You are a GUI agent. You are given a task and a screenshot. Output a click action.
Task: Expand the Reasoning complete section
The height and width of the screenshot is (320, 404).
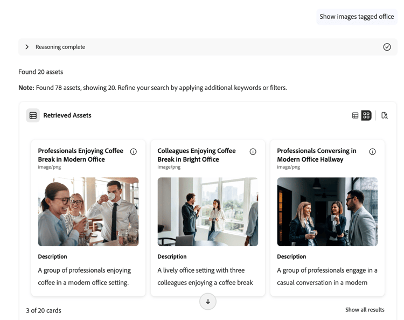(x=27, y=47)
